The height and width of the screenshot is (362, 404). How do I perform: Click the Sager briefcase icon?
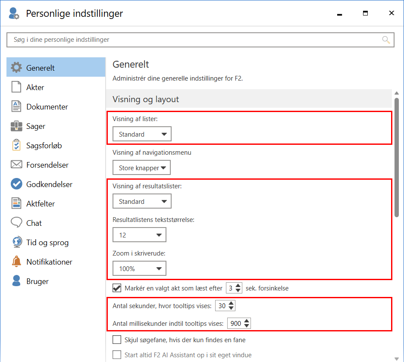(x=16, y=126)
